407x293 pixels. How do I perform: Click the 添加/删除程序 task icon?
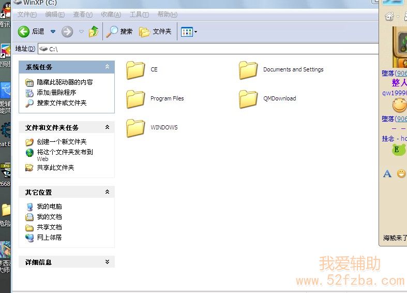point(29,93)
